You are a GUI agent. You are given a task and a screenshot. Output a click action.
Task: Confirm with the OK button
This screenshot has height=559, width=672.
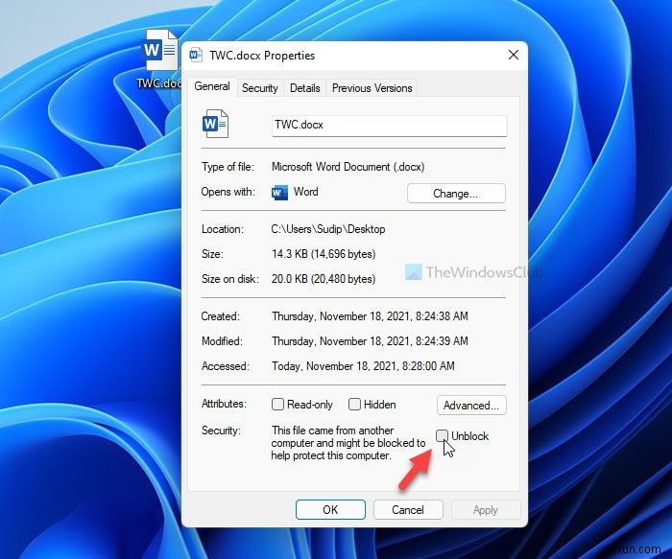click(330, 510)
